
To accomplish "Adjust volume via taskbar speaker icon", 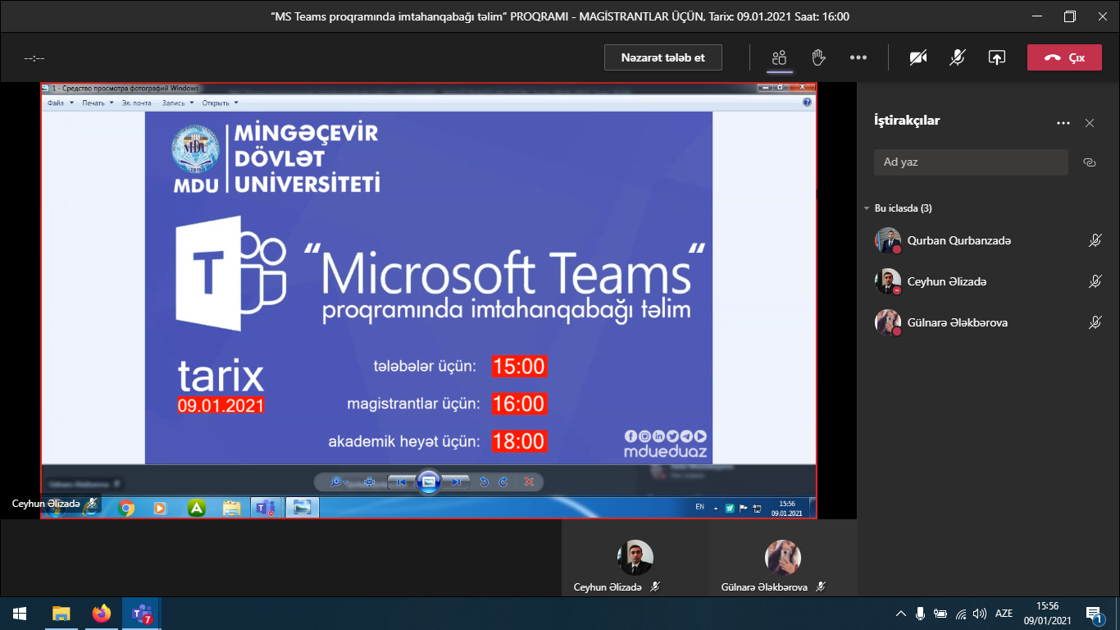I will [x=979, y=614].
